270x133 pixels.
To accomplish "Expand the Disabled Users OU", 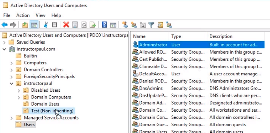I will pos(19,90).
